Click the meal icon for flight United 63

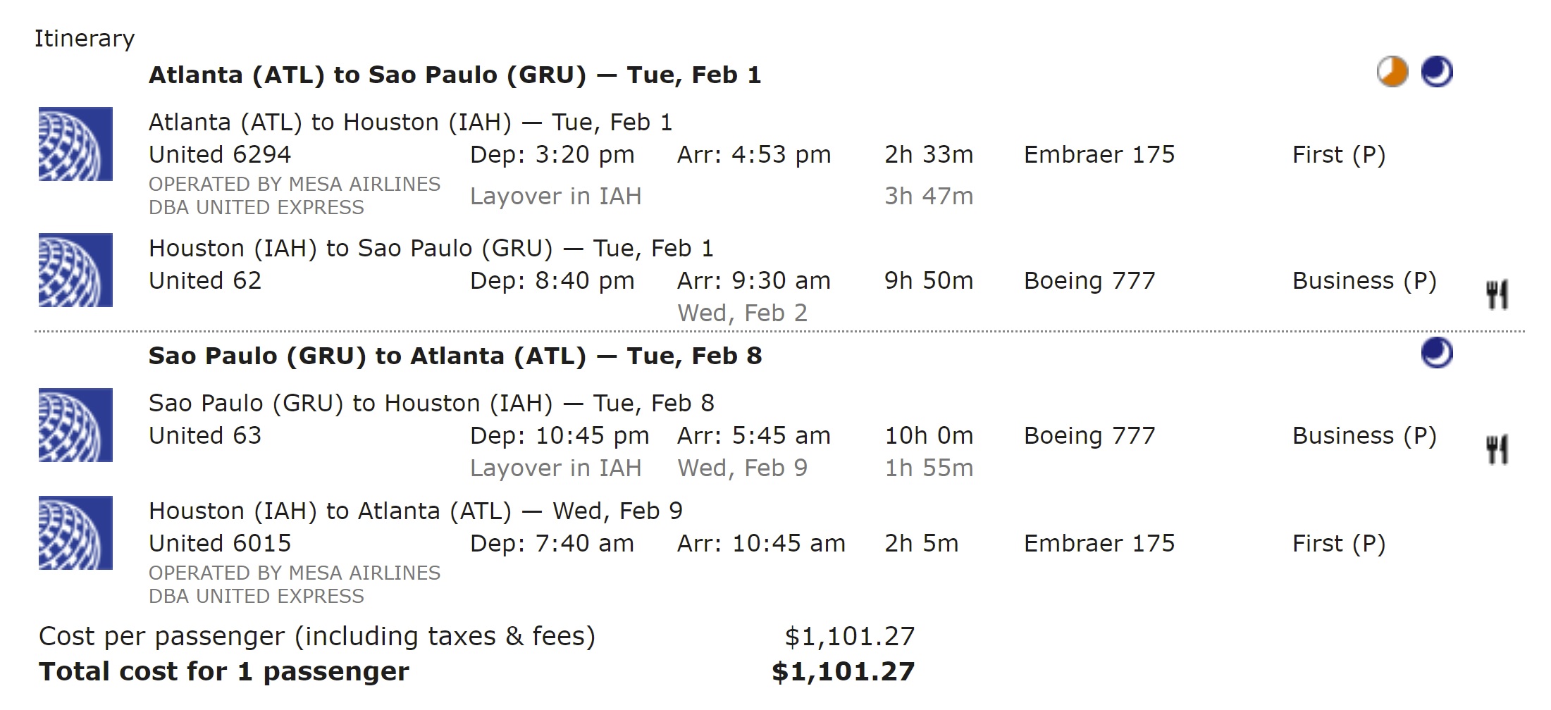(1497, 449)
